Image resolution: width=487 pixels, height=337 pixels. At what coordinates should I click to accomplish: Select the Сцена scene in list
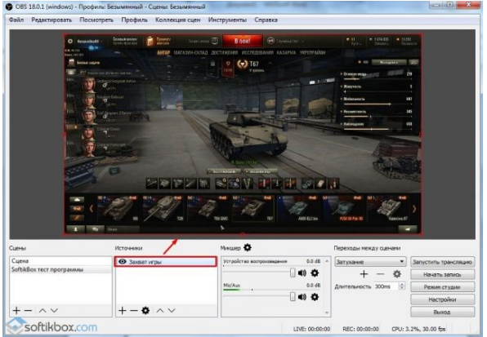pyautogui.click(x=60, y=261)
